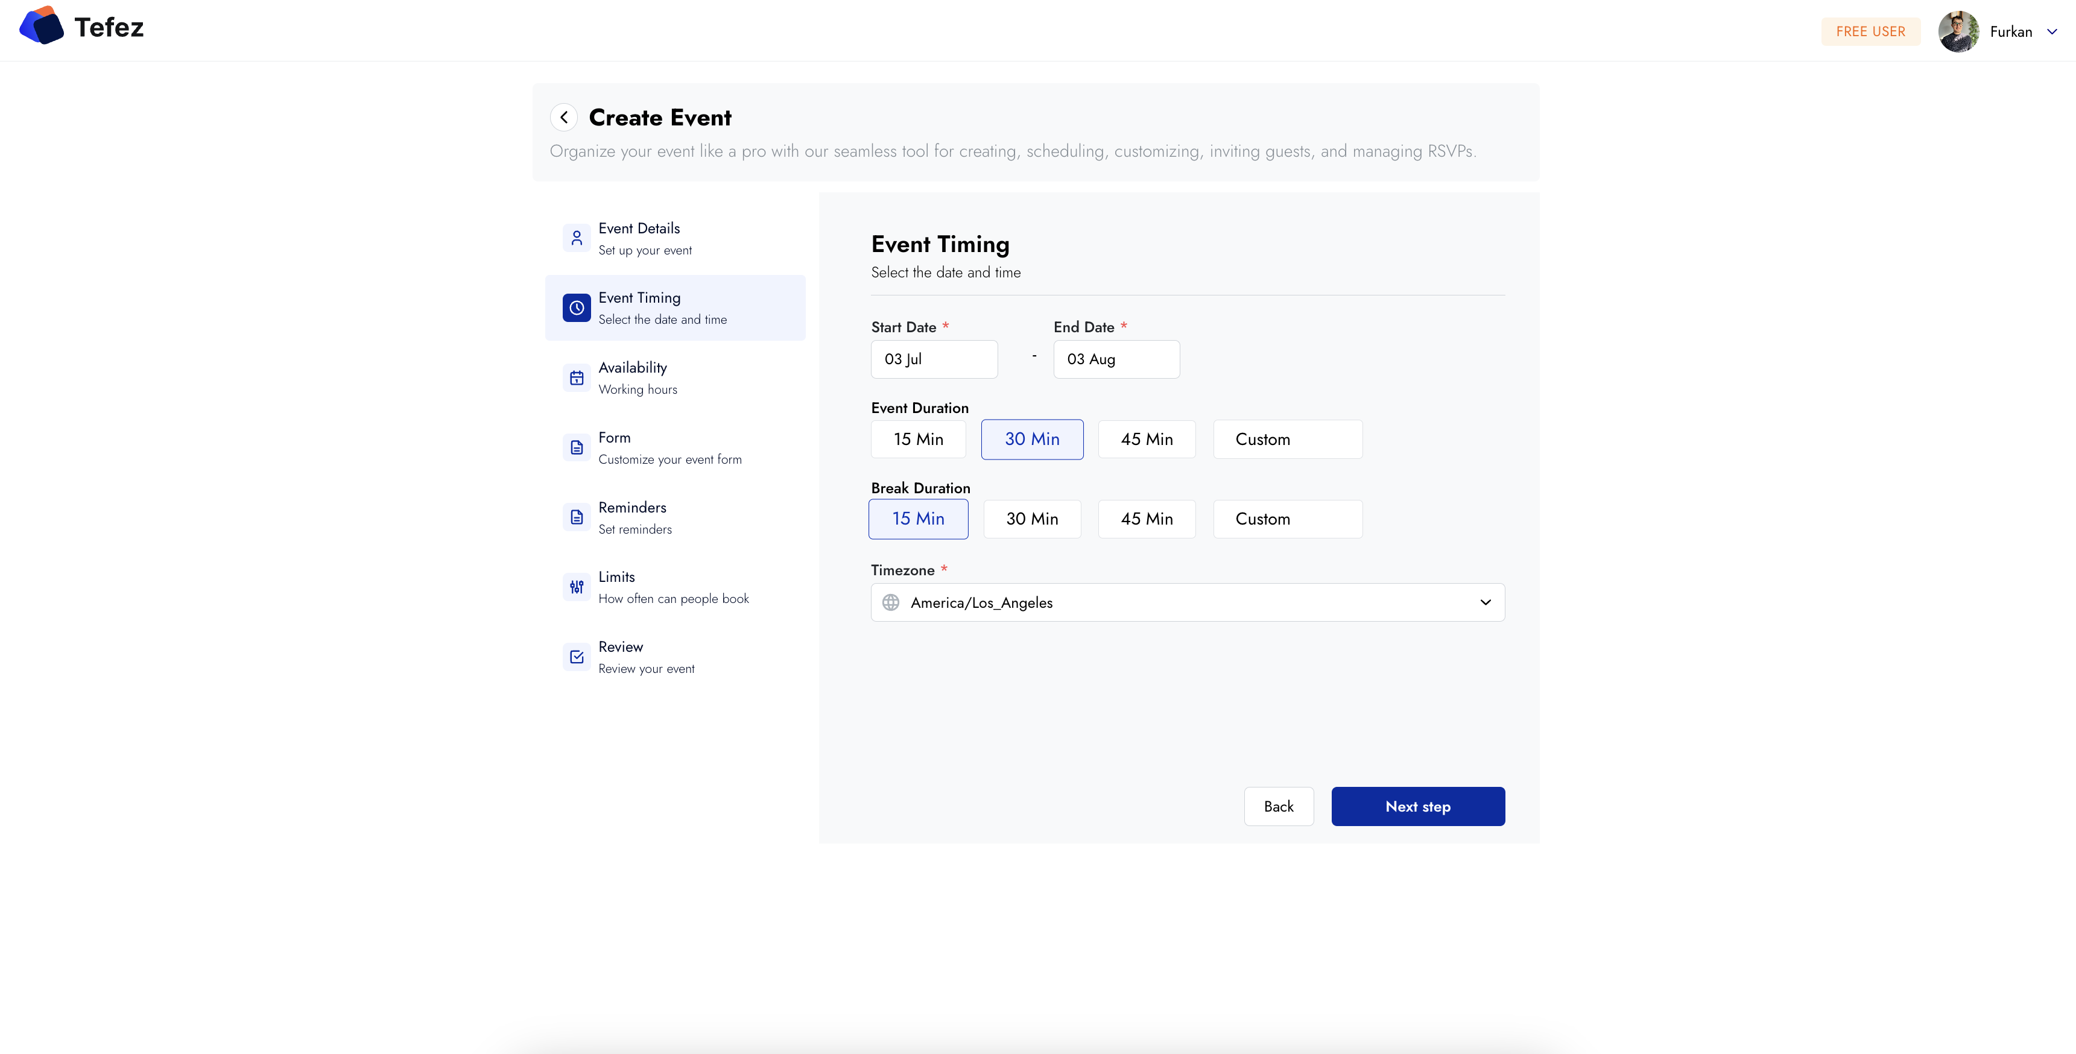Go to the Availability step
Image resolution: width=2076 pixels, height=1054 pixels.
tap(676, 378)
